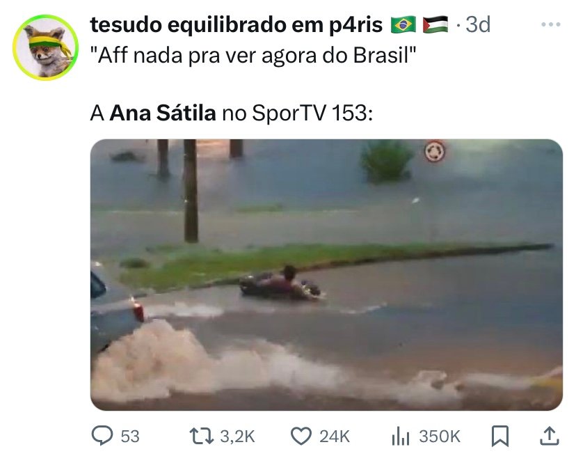Open the fox avatar profile picture
Viewport: 576px width, 463px height.
(45, 47)
